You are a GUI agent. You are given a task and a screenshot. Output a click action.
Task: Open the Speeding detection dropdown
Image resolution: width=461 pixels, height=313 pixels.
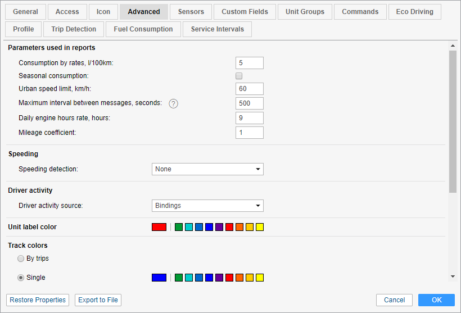207,169
